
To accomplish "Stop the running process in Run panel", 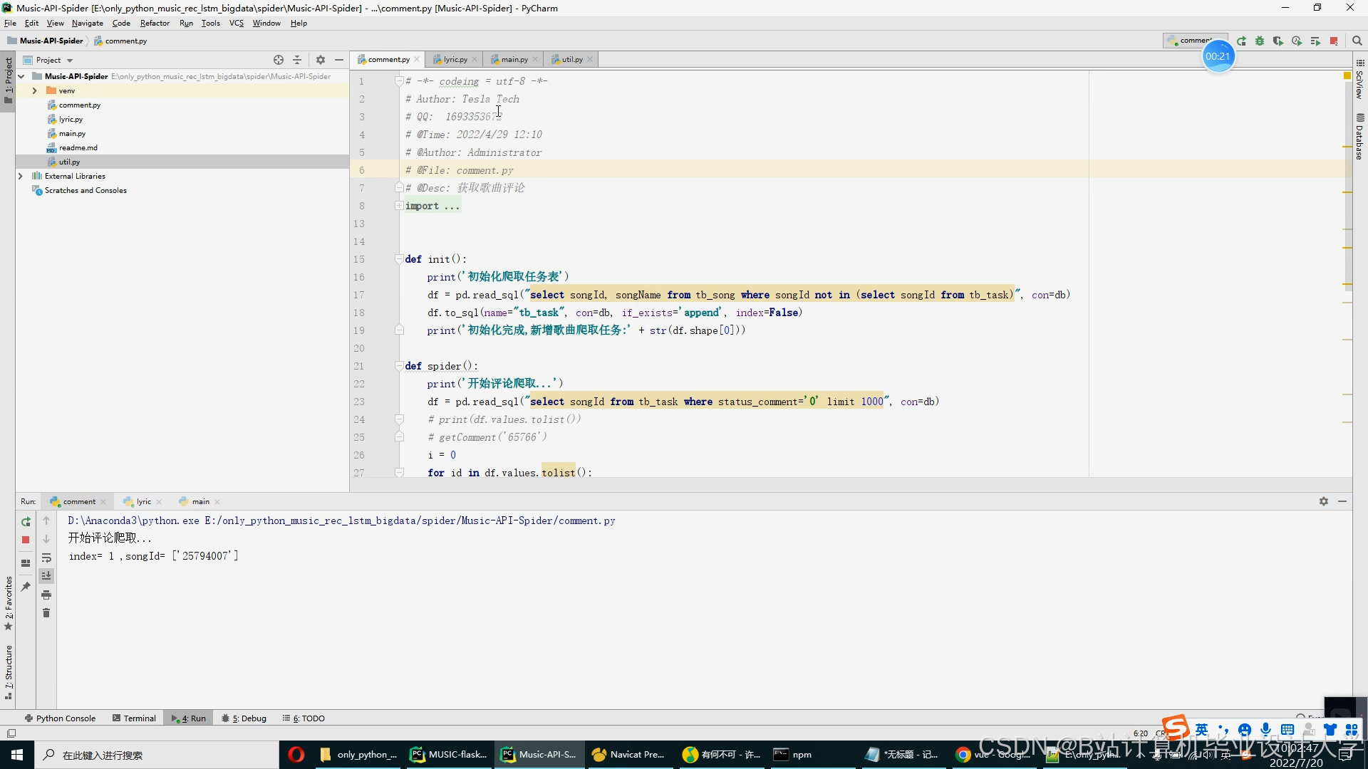I will [26, 540].
